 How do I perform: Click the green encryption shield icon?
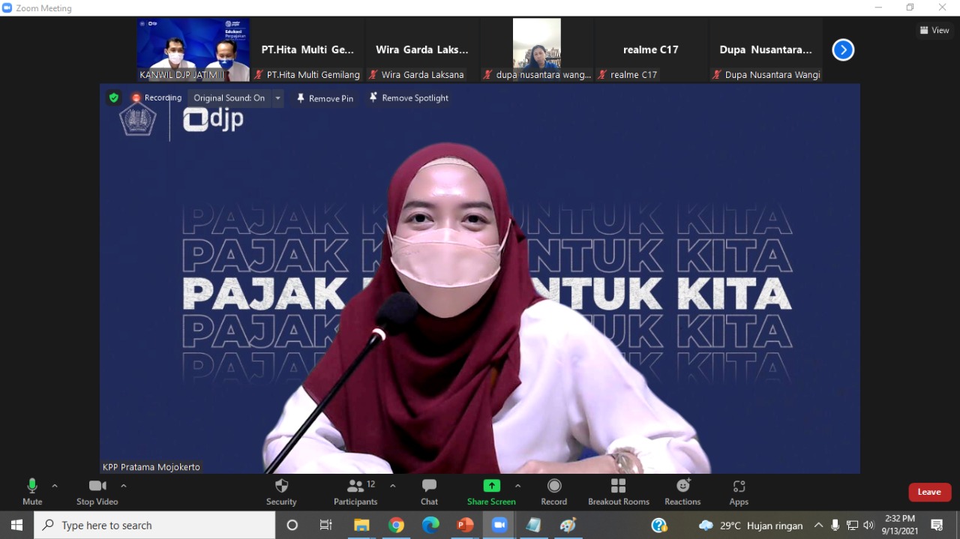click(x=114, y=97)
